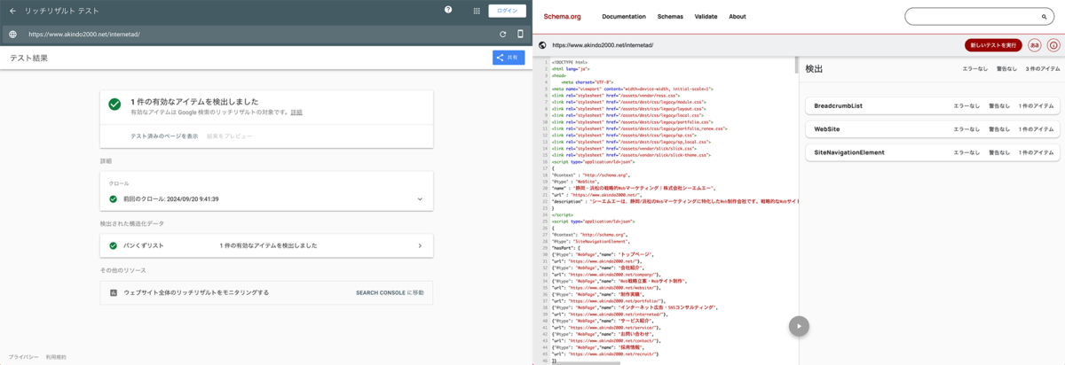Expand the SiteNavigationElement detection row
This screenshot has height=365, width=1065.
click(932, 152)
